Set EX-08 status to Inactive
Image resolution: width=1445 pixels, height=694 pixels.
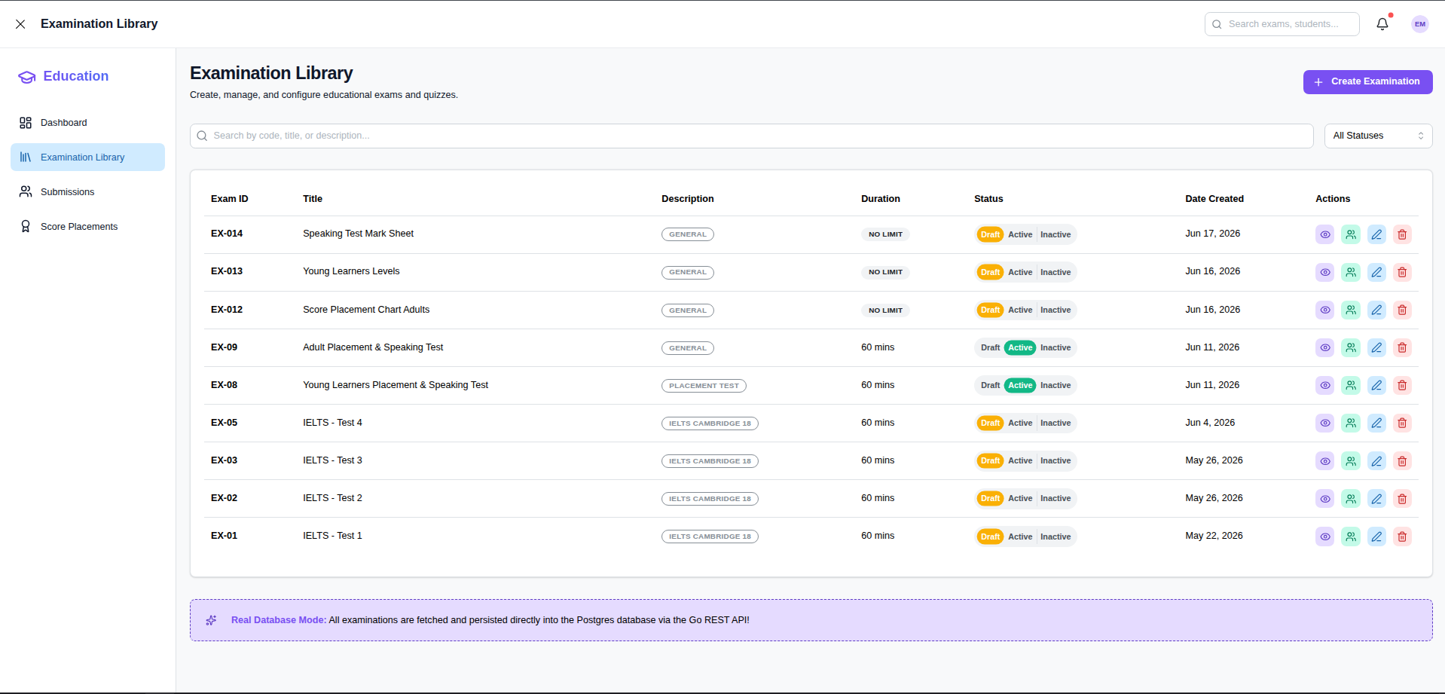click(x=1055, y=385)
